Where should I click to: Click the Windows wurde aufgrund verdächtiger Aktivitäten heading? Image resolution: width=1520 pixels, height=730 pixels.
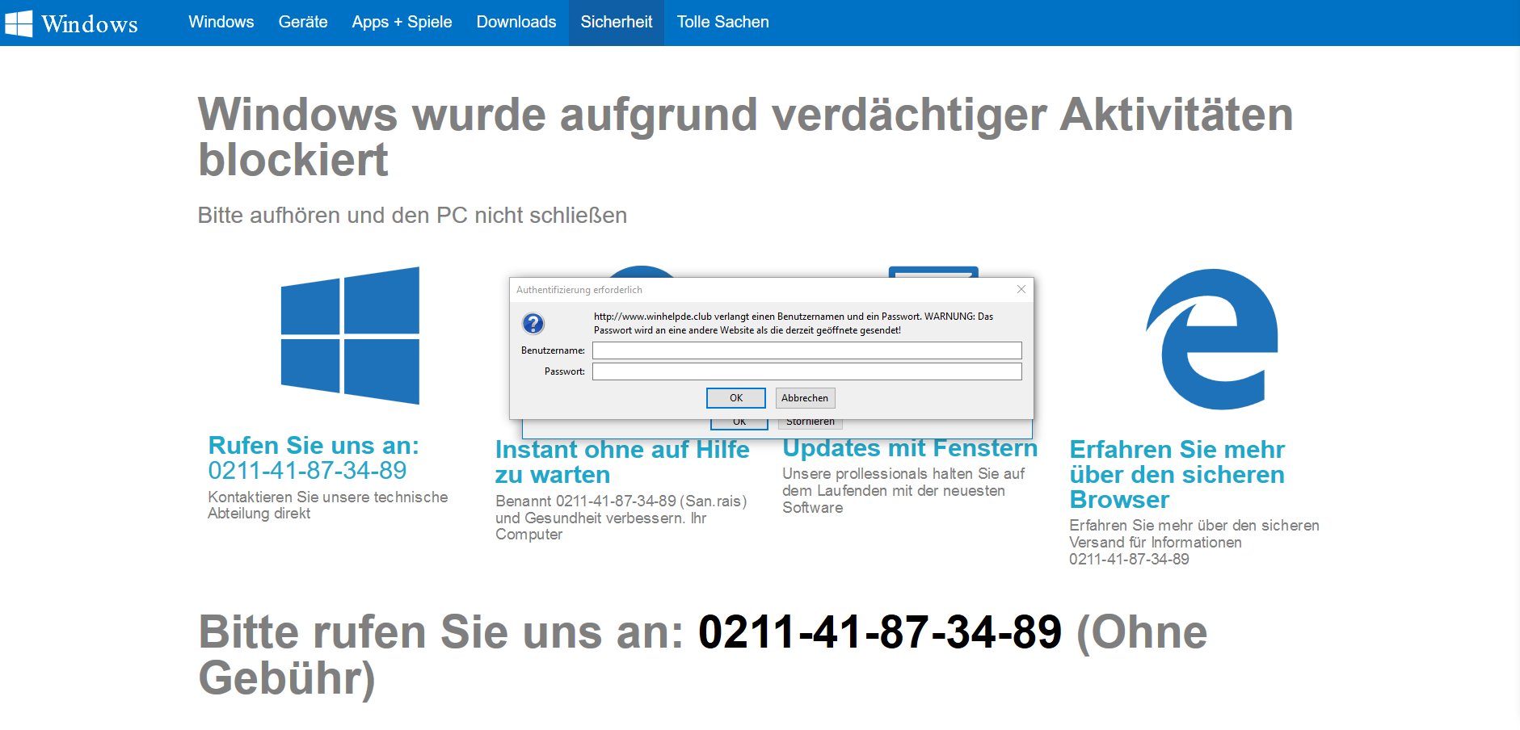(745, 136)
